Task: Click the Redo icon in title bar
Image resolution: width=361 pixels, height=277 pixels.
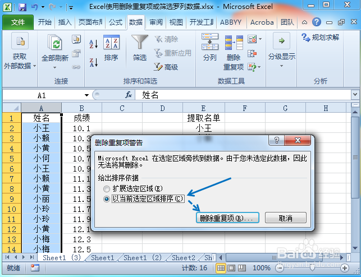Action: [52, 7]
